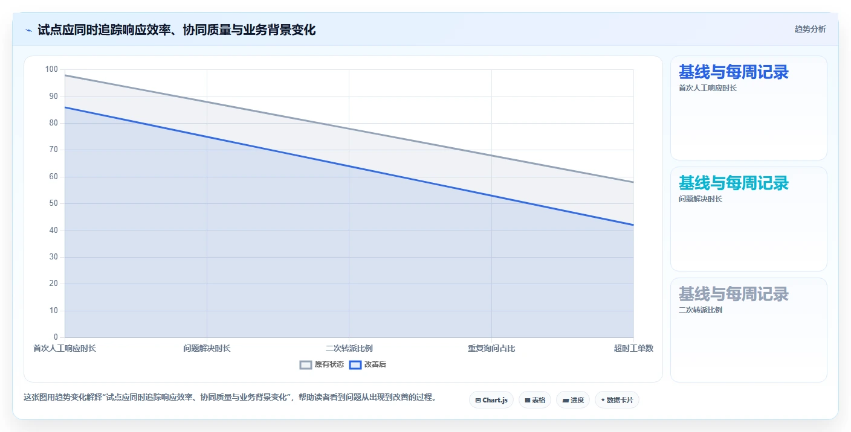This screenshot has width=851, height=432.
Task: Click x-axis label 首次人工响应时长
Action: [x=65, y=348]
